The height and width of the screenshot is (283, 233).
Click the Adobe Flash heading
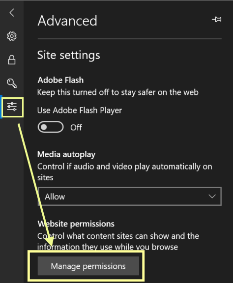pyautogui.click(x=60, y=80)
